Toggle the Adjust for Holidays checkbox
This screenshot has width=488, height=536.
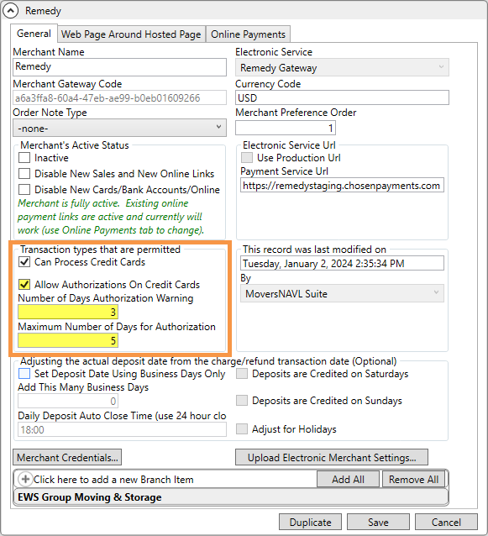point(242,429)
